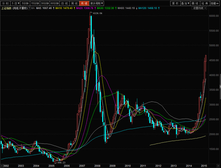
Task: Click the right-edge panel expand arrow
Action: pyautogui.click(x=220, y=87)
